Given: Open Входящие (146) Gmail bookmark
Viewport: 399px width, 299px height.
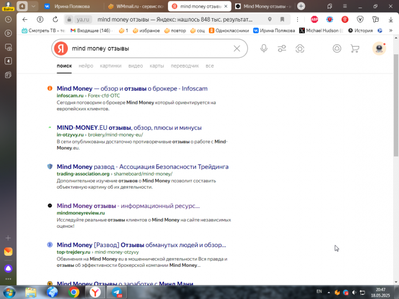Looking at the screenshot, I should [91, 30].
